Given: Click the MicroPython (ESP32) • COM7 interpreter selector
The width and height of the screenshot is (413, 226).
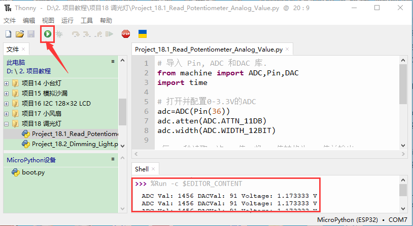Looking at the screenshot, I should pyautogui.click(x=362, y=220).
